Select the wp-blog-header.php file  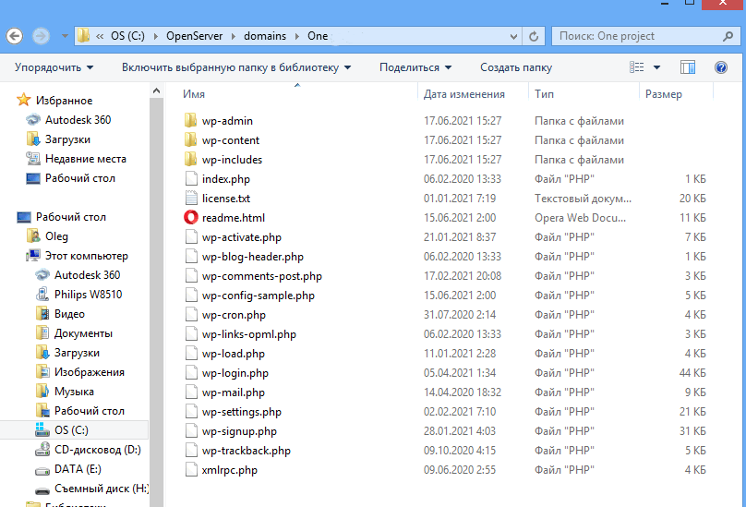pyautogui.click(x=253, y=257)
